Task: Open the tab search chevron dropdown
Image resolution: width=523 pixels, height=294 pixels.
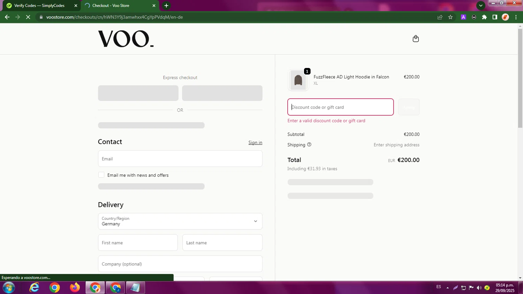Action: pos(481,6)
